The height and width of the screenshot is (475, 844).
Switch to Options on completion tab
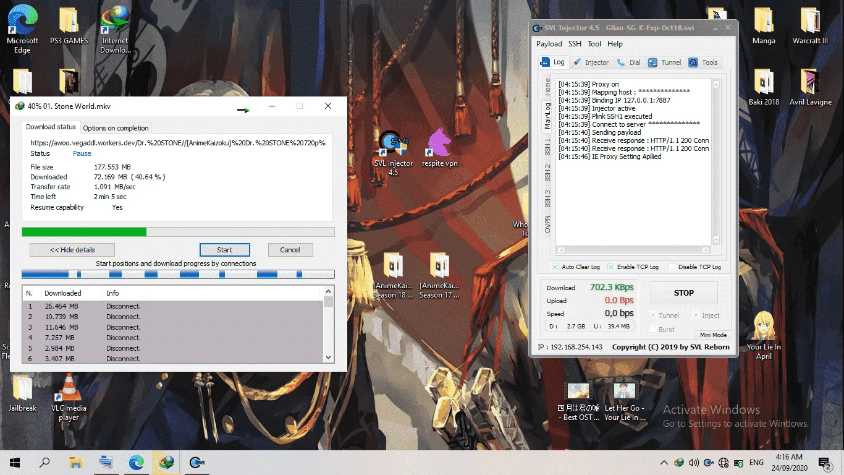116,128
